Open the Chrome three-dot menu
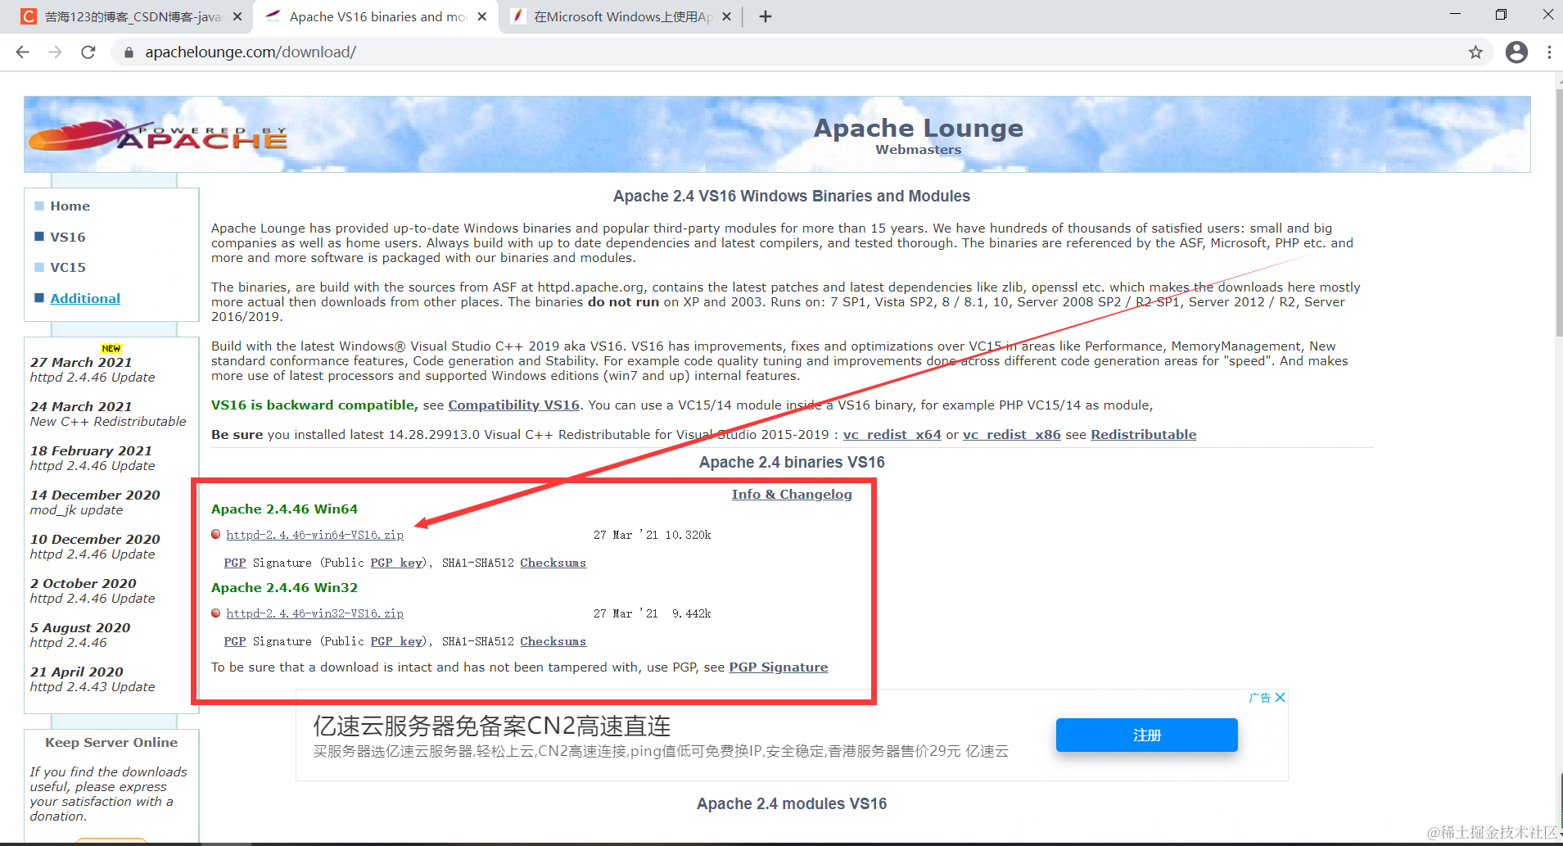Viewport: 1563px width, 846px height. coord(1549,52)
